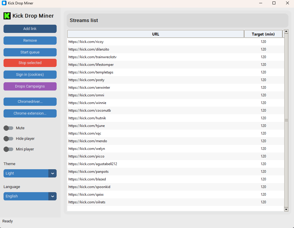294x228 pixels.
Task: Close the Kick Drop Miner window
Action: (288, 3)
